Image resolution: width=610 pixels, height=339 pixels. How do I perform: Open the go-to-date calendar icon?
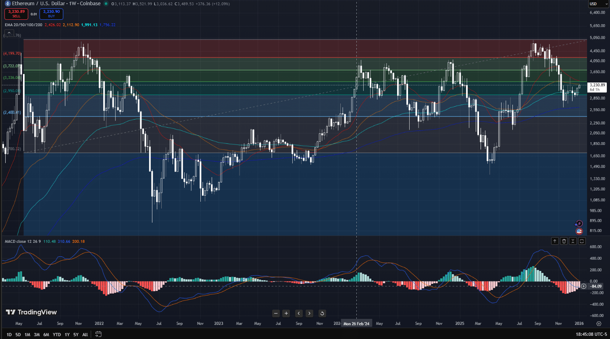pos(98,334)
